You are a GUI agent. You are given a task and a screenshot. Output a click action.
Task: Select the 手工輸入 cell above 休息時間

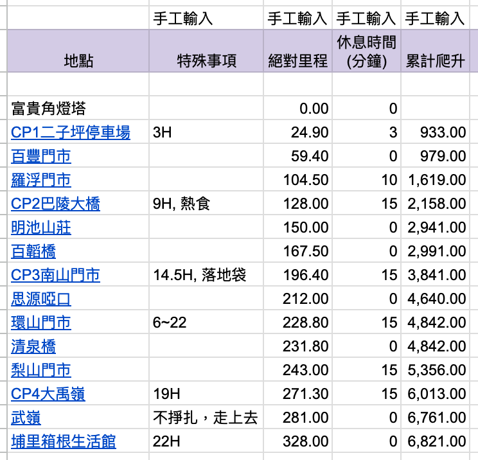(x=366, y=18)
